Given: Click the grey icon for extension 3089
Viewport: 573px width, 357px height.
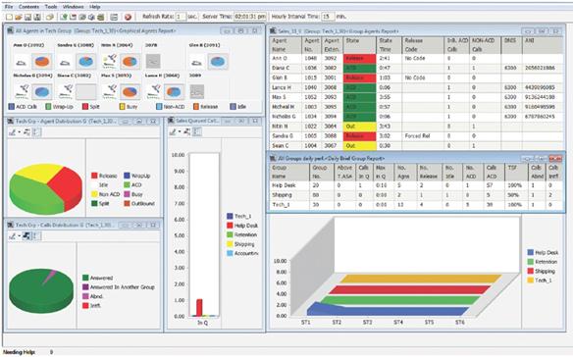Looking at the screenshot, I should pos(197,91).
